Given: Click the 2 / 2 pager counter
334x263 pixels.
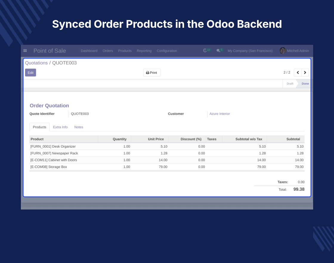Looking at the screenshot, I should pyautogui.click(x=287, y=73).
